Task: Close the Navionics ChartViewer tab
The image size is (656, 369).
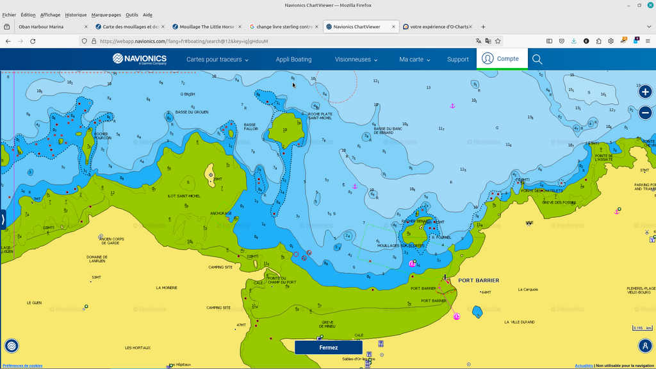Action: point(393,27)
